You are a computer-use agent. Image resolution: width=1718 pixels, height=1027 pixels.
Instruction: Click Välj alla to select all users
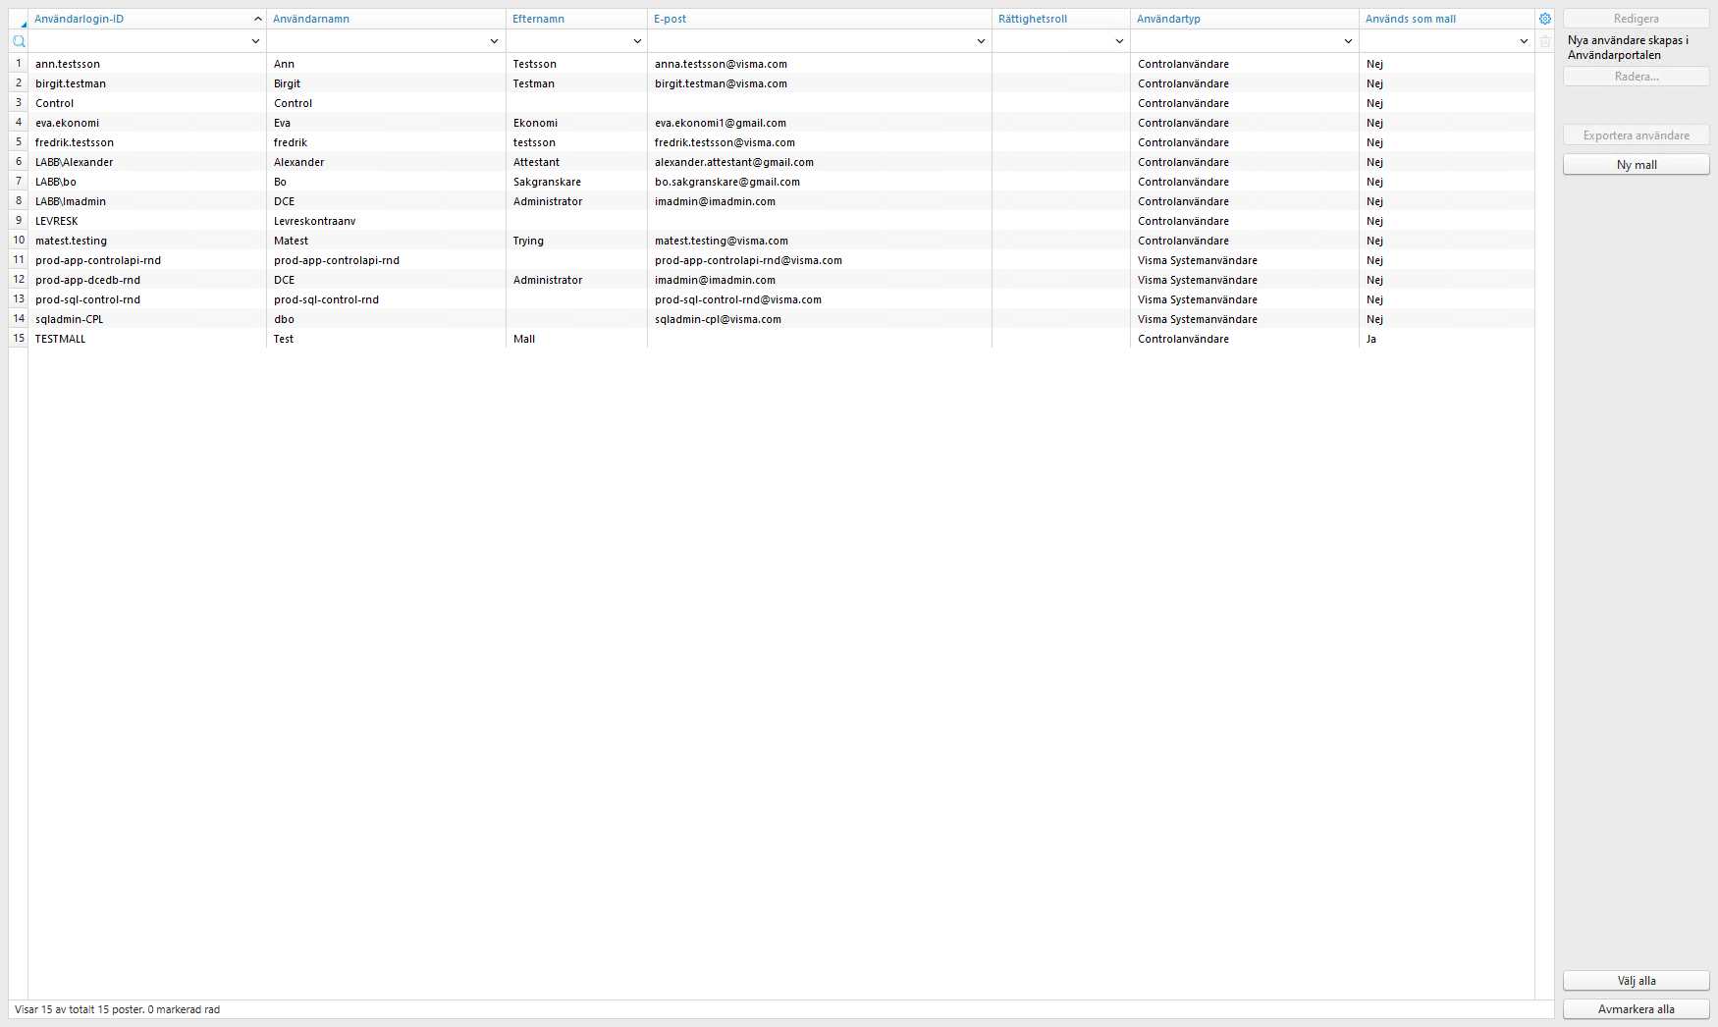1635,980
